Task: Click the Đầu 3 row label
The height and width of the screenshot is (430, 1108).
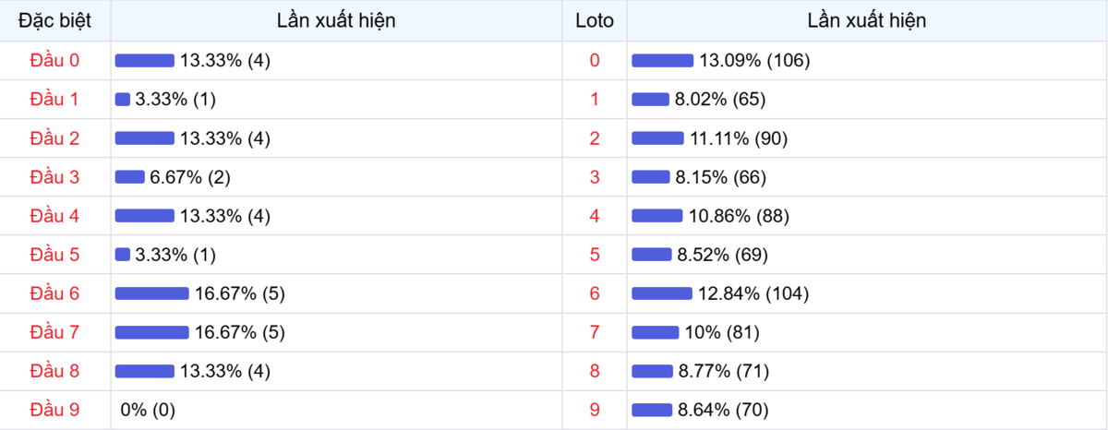Action: pos(55,177)
